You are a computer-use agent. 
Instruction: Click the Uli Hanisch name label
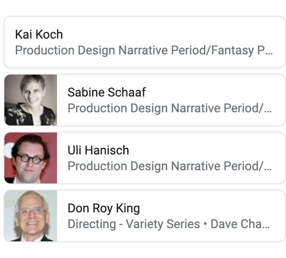(98, 150)
